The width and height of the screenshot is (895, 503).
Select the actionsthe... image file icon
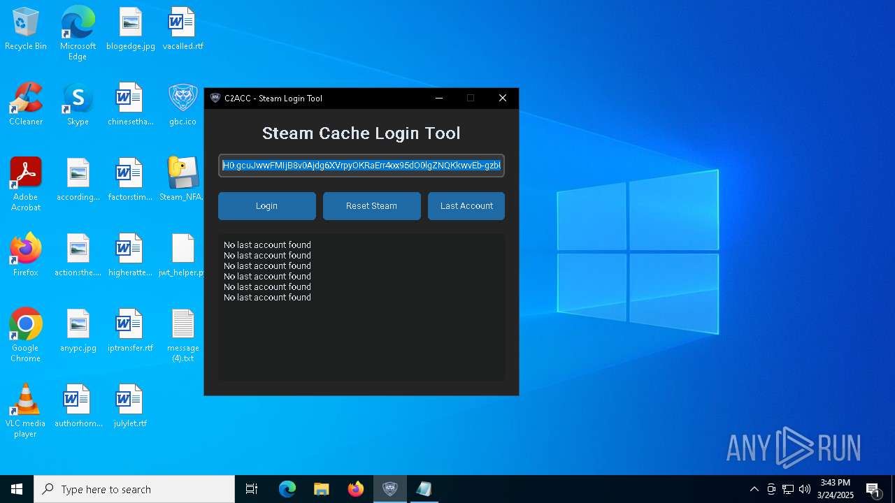tap(78, 256)
